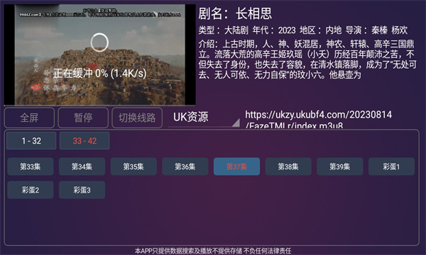The image size is (426, 255).
Task: Click the 介绍 synopsis text
Action: click(307, 59)
